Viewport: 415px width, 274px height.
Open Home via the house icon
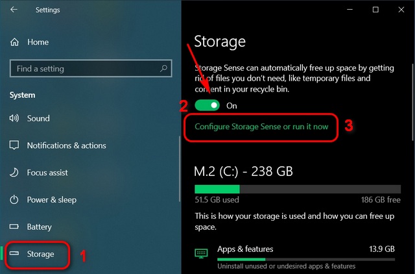tap(14, 42)
